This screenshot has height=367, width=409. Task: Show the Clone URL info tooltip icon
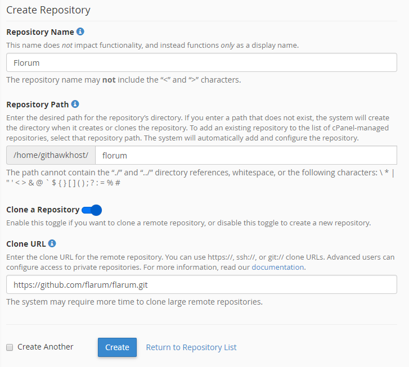pyautogui.click(x=52, y=243)
